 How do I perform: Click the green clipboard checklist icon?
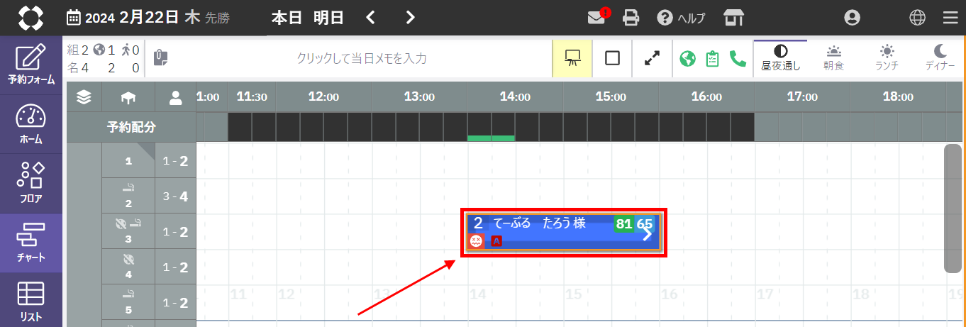click(713, 58)
